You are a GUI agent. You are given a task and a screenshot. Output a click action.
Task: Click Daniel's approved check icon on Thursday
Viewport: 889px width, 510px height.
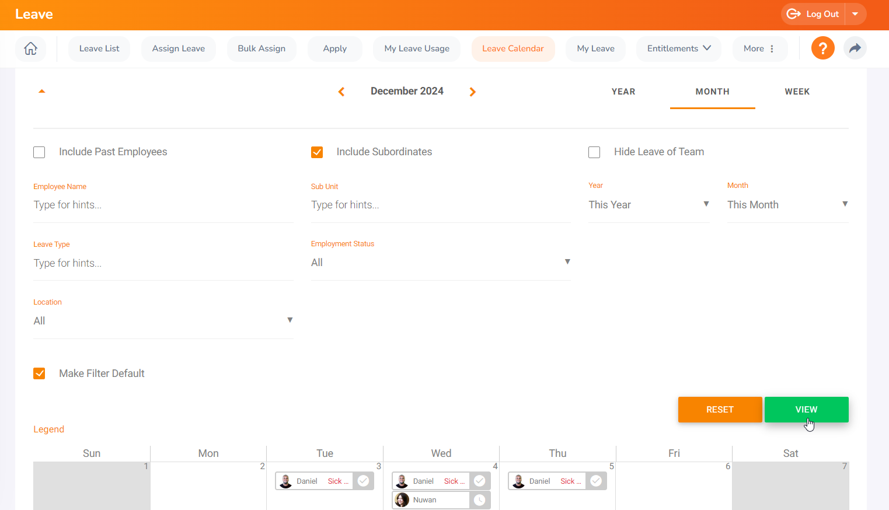[x=596, y=481]
